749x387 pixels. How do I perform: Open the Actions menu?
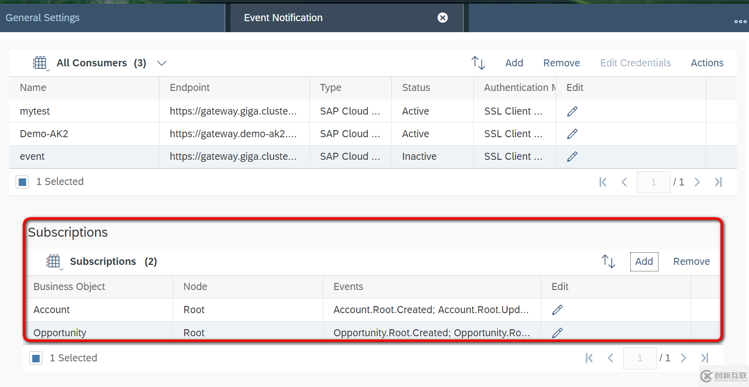point(707,63)
